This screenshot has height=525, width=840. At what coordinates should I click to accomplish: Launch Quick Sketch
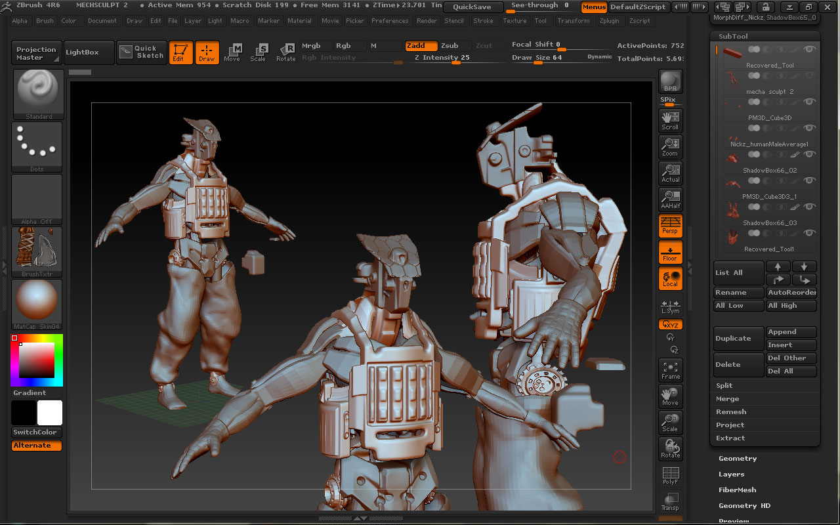pyautogui.click(x=142, y=52)
